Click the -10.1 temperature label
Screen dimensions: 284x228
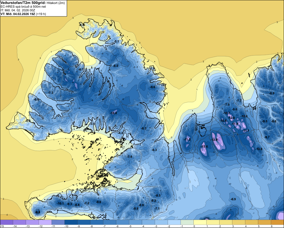point(60,204)
